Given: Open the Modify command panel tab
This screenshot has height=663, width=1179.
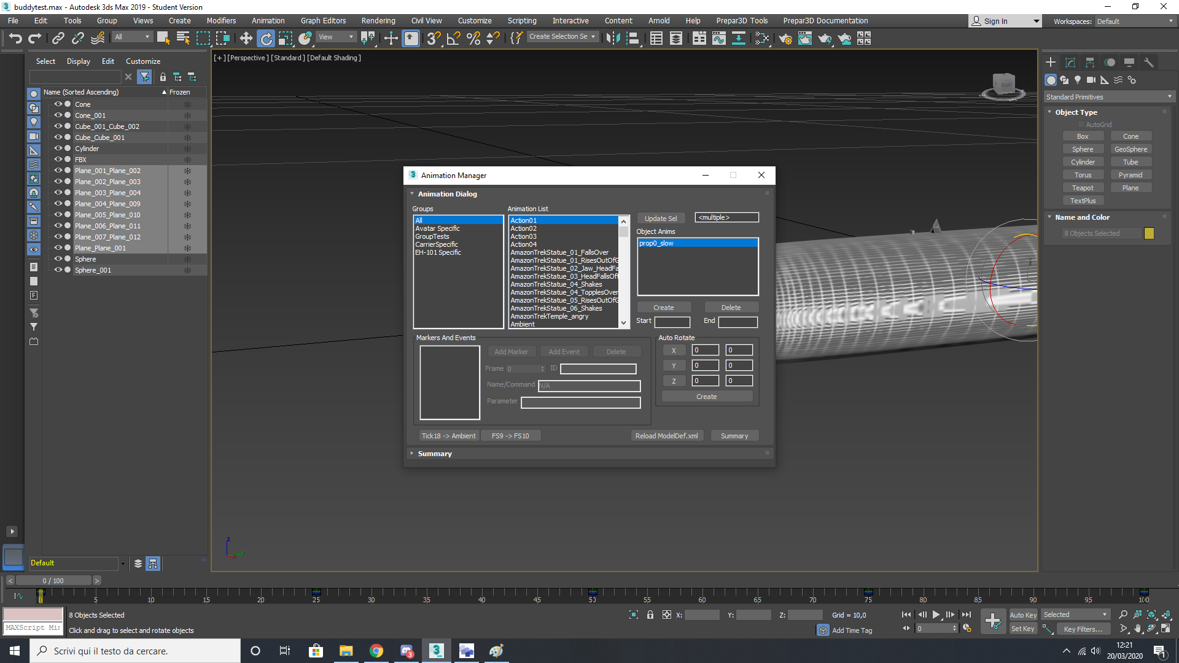Looking at the screenshot, I should click(1070, 63).
